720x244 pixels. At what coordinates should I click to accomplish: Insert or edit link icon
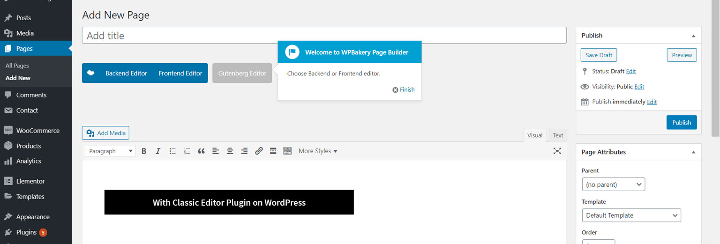tap(259, 151)
